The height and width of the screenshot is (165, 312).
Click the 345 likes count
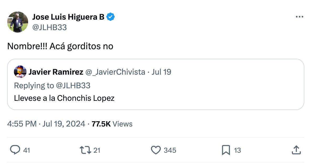pos(170,150)
